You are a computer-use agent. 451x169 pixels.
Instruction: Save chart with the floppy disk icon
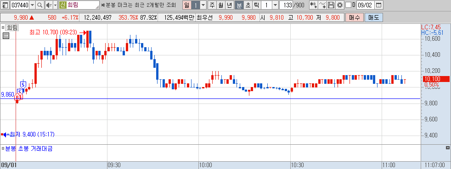[331, 5]
